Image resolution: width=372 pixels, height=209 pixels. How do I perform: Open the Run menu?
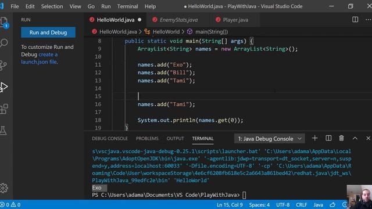(106, 6)
